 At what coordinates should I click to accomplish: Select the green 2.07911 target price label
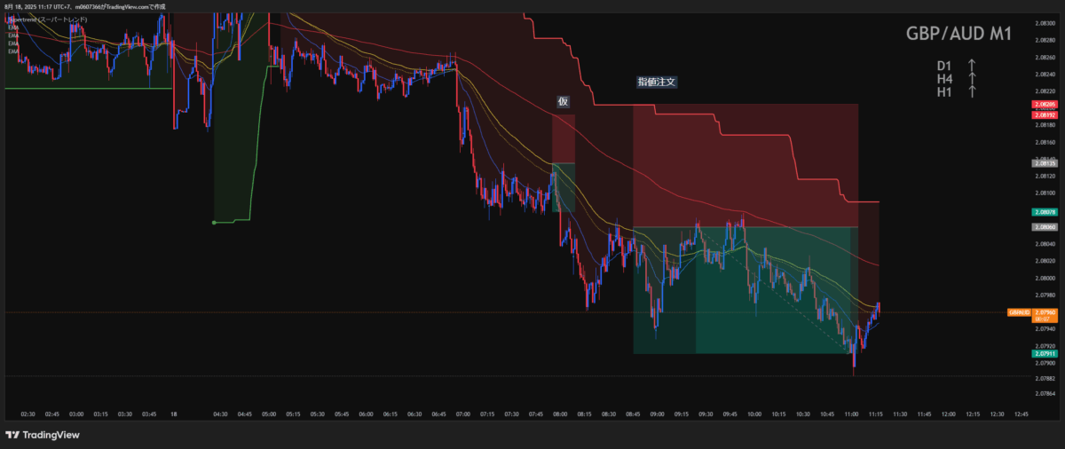[1044, 353]
